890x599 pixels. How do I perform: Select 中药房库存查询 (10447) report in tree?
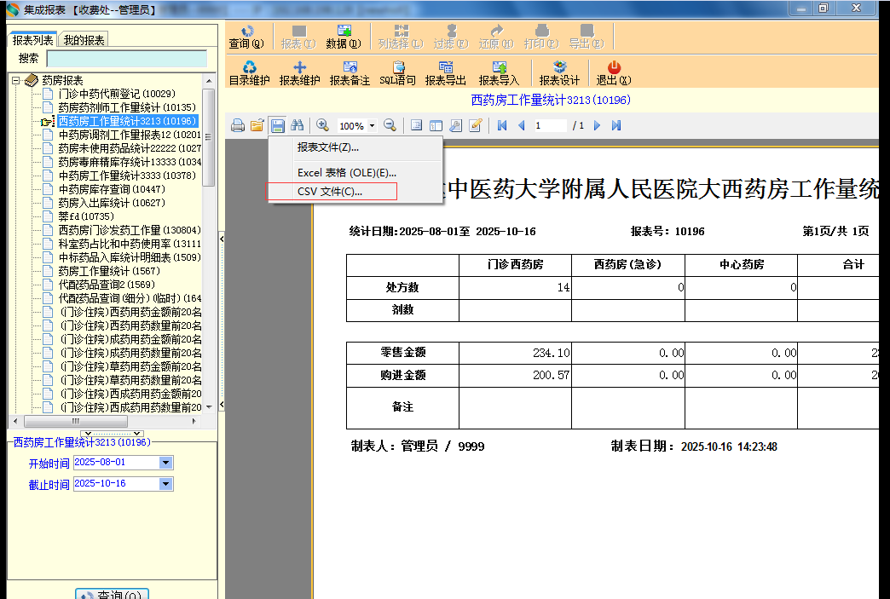point(112,189)
